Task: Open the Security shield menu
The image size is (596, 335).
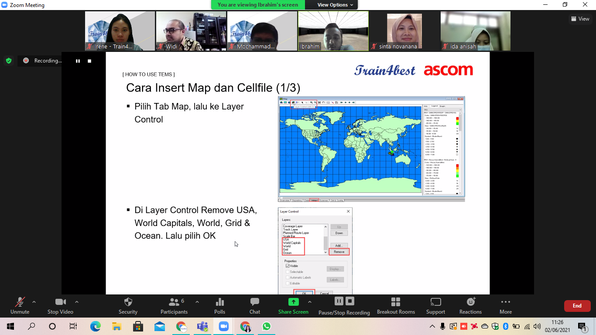Action: point(128,302)
